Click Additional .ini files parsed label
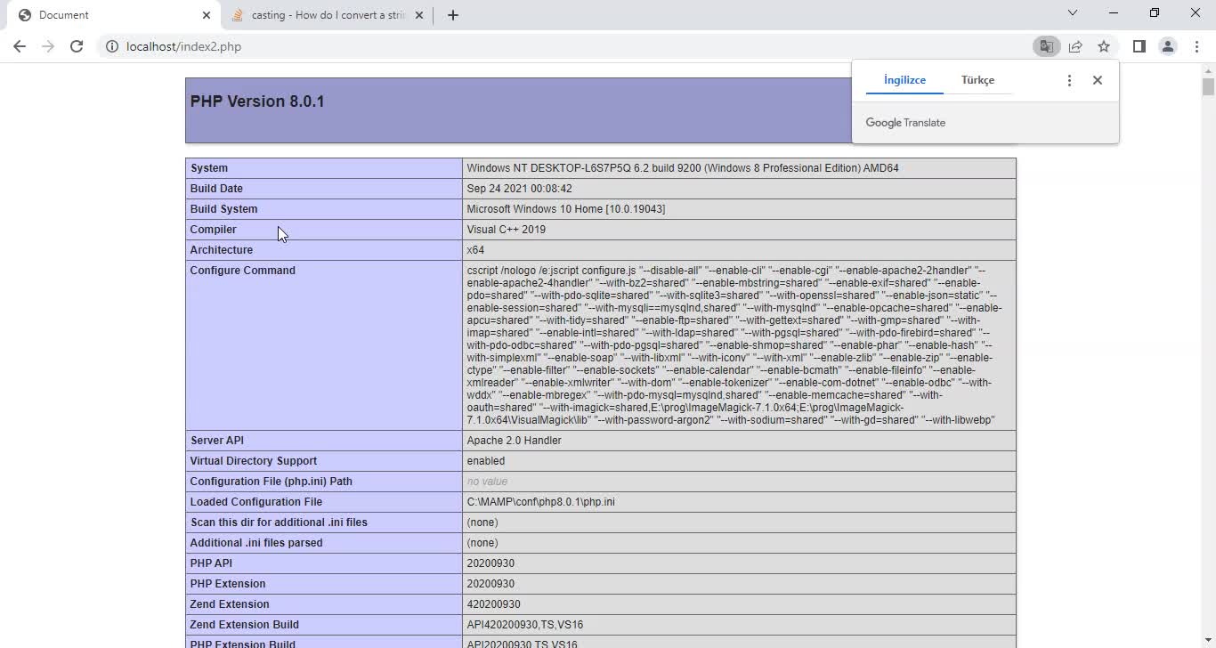 click(x=256, y=543)
